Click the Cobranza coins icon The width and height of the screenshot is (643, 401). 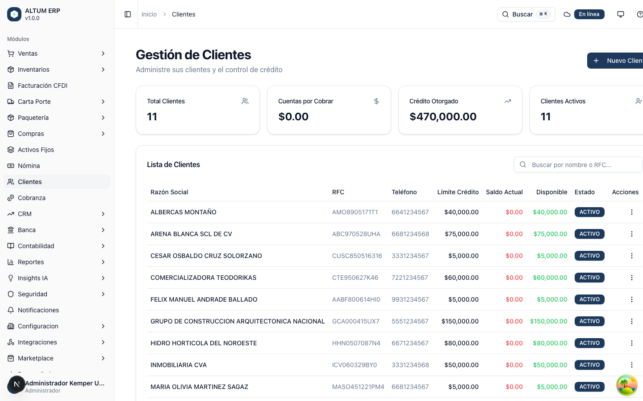coord(11,198)
